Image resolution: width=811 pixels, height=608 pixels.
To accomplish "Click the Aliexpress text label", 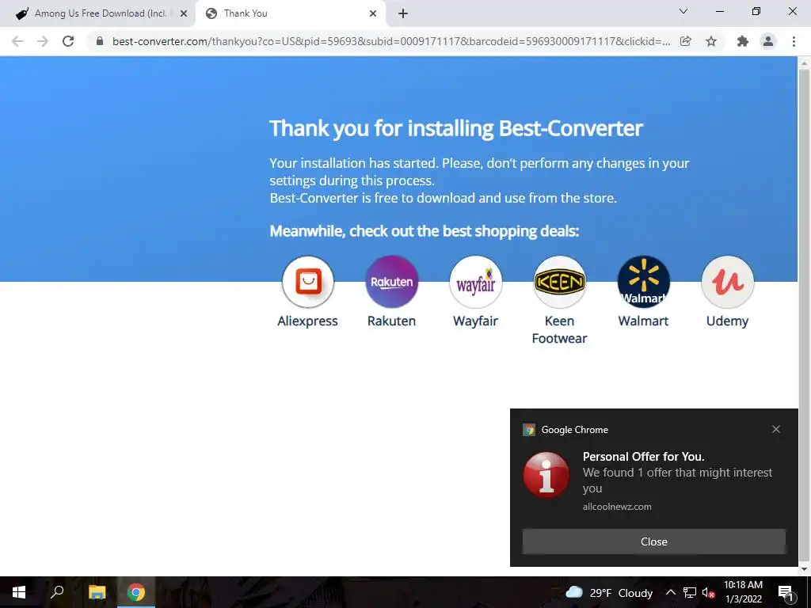I will [x=308, y=321].
